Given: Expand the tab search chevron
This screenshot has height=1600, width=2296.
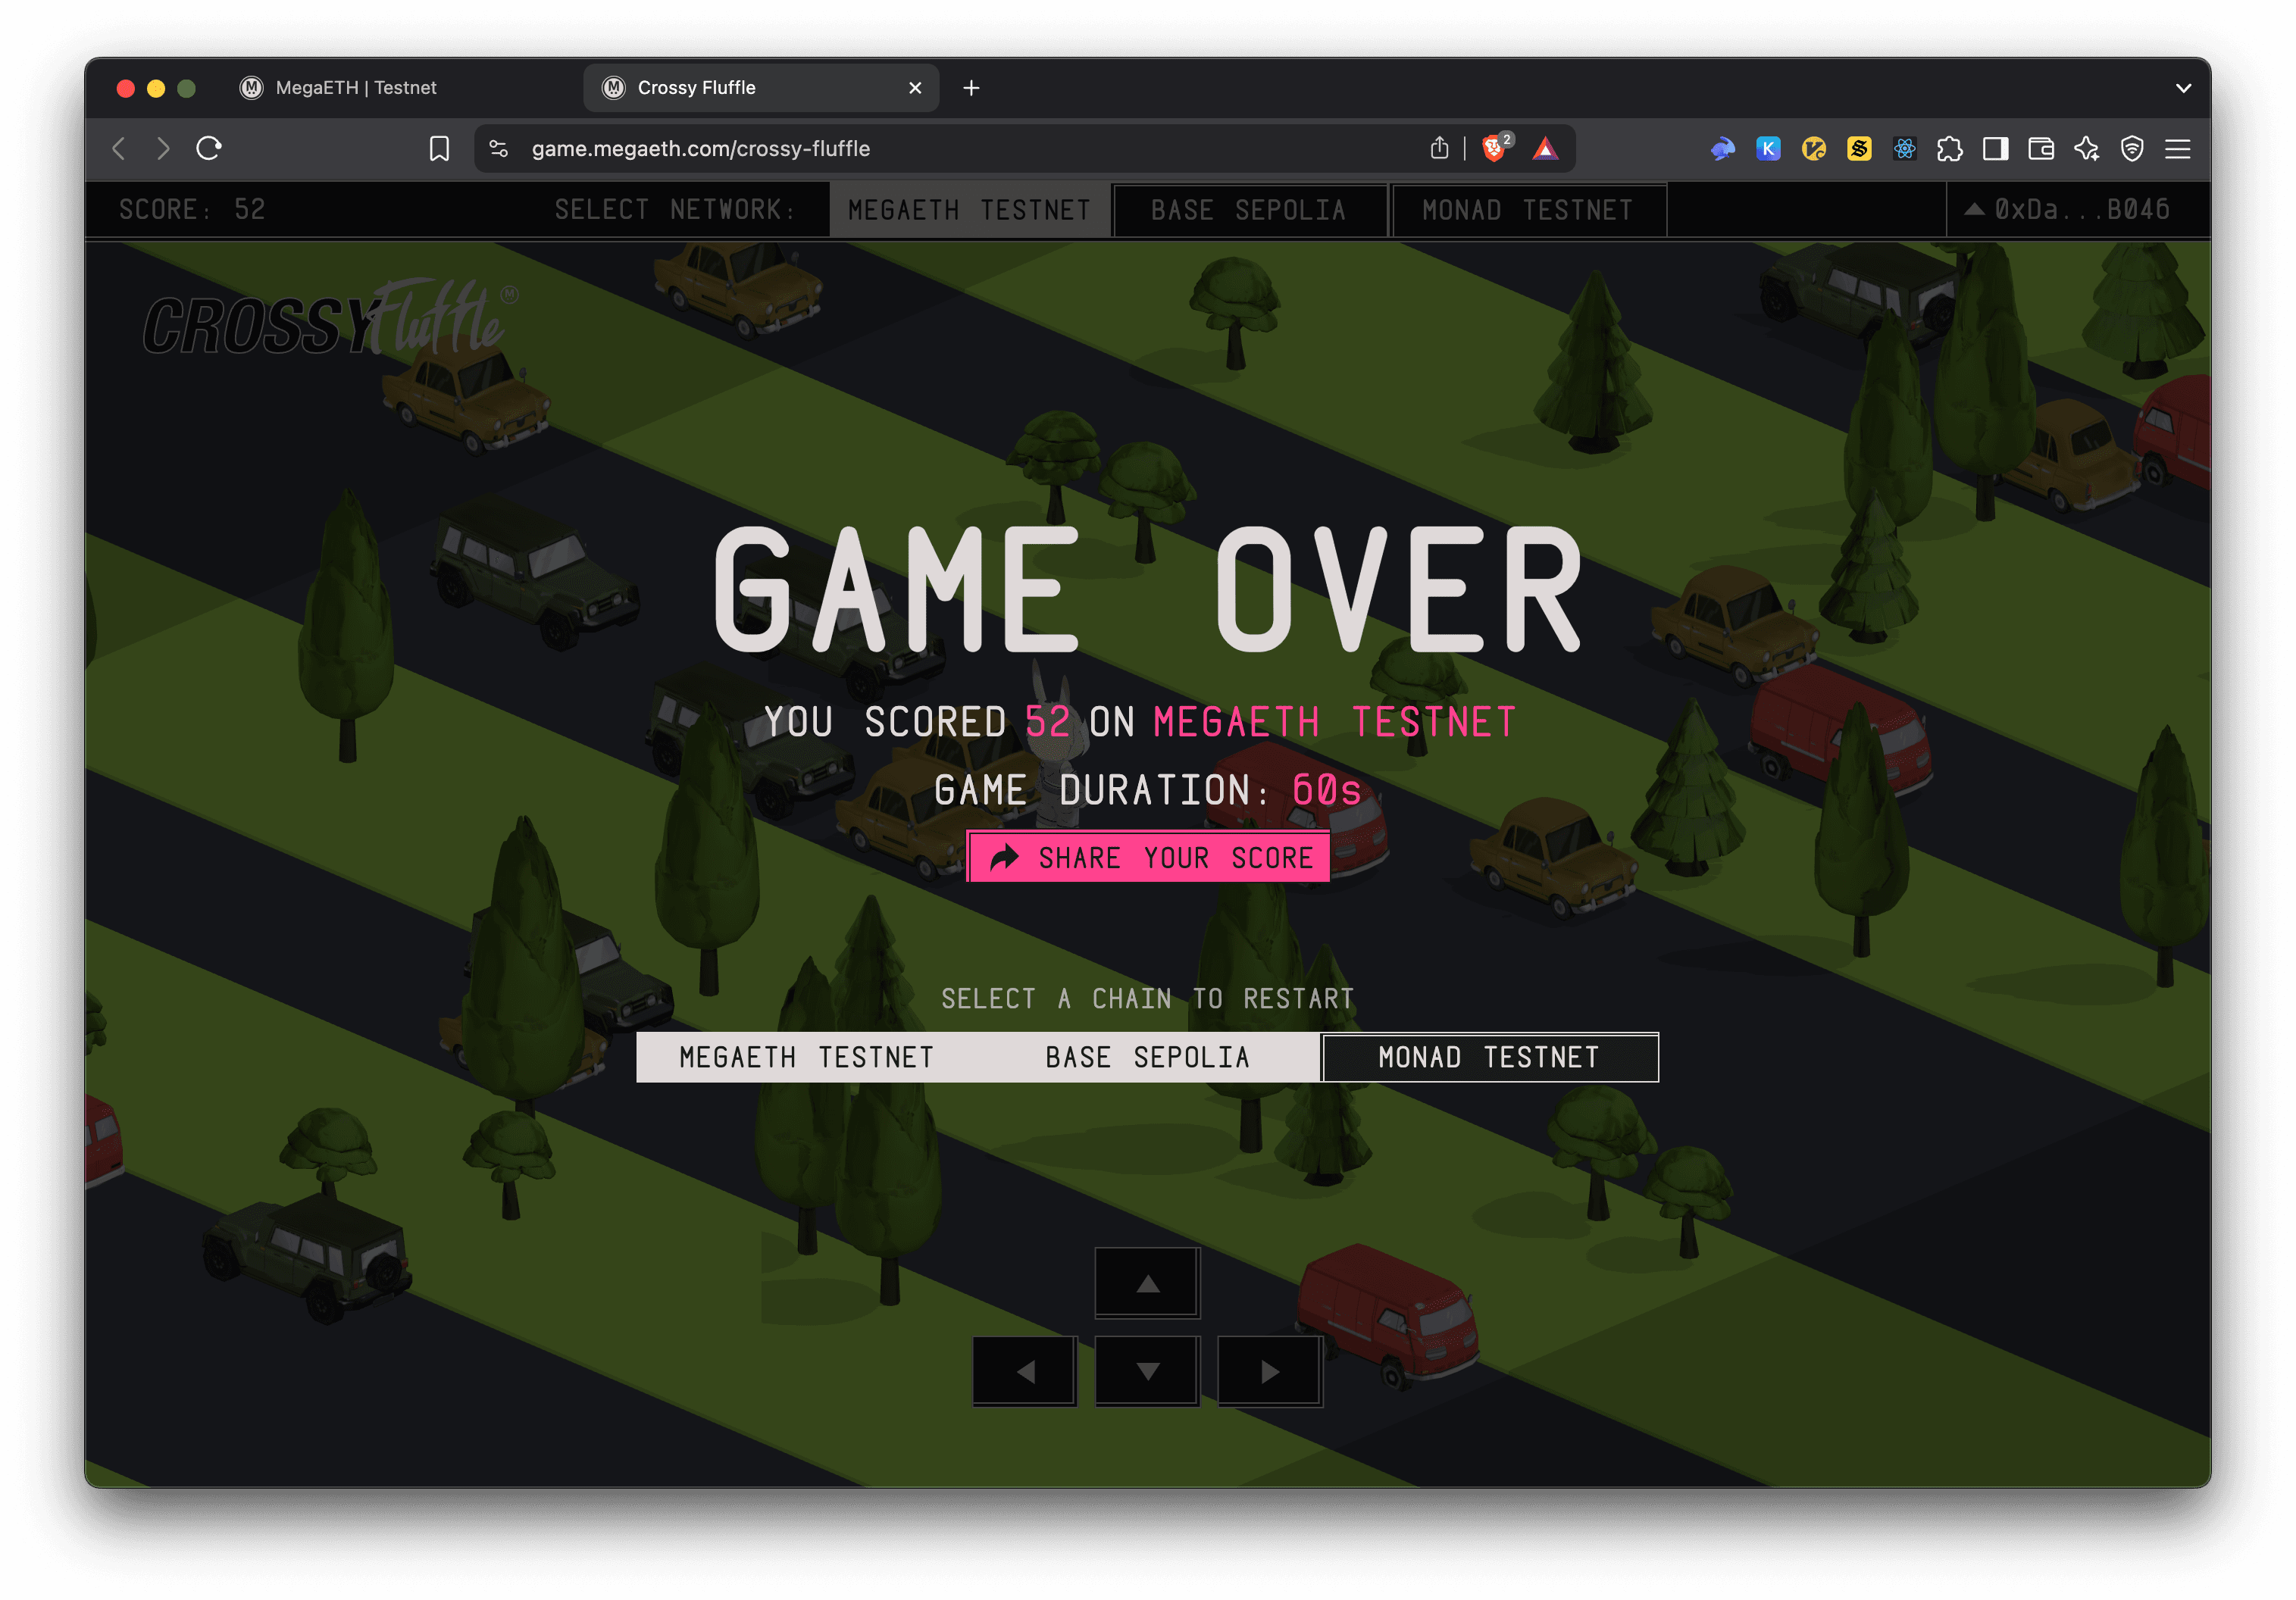Looking at the screenshot, I should (x=2183, y=88).
